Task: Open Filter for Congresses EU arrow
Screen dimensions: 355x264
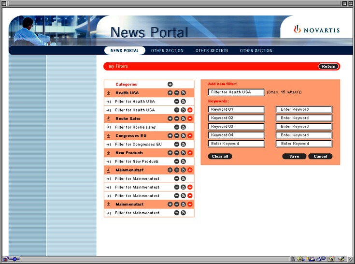Action: [x=109, y=145]
